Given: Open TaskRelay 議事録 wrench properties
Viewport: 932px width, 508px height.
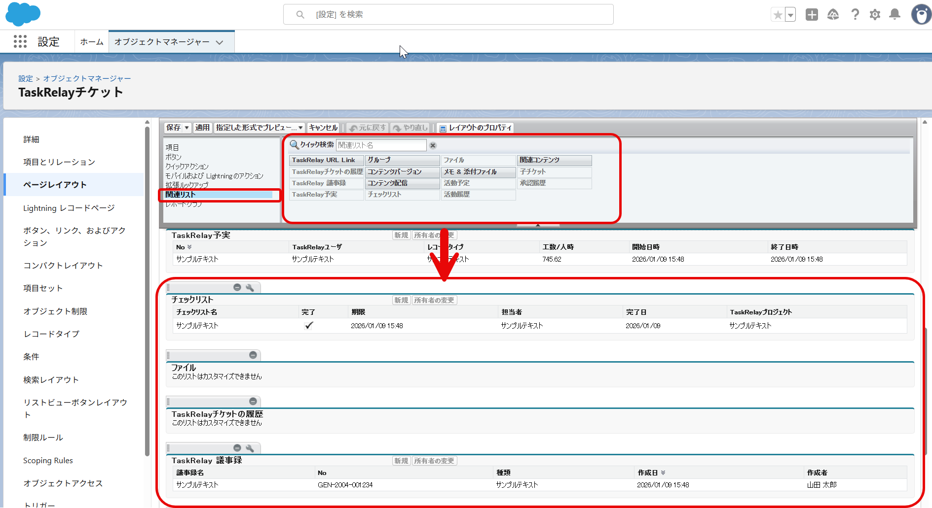Looking at the screenshot, I should [x=250, y=448].
